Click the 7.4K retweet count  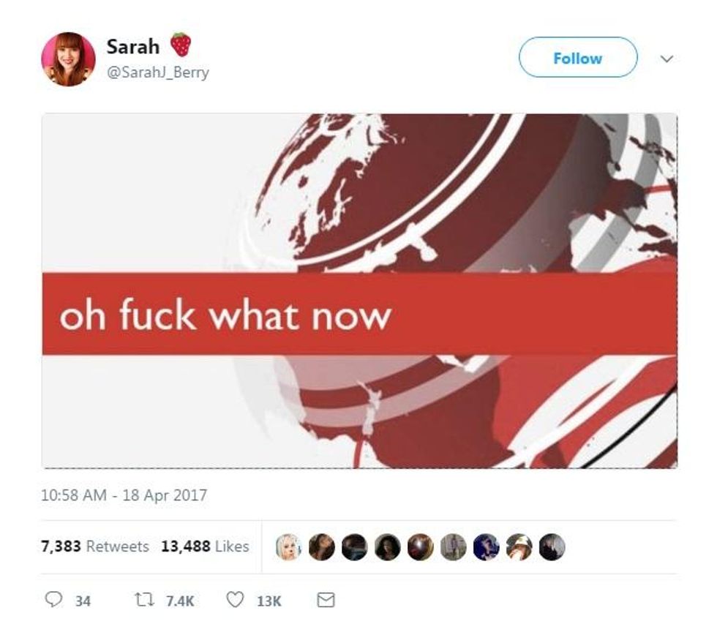(x=181, y=601)
